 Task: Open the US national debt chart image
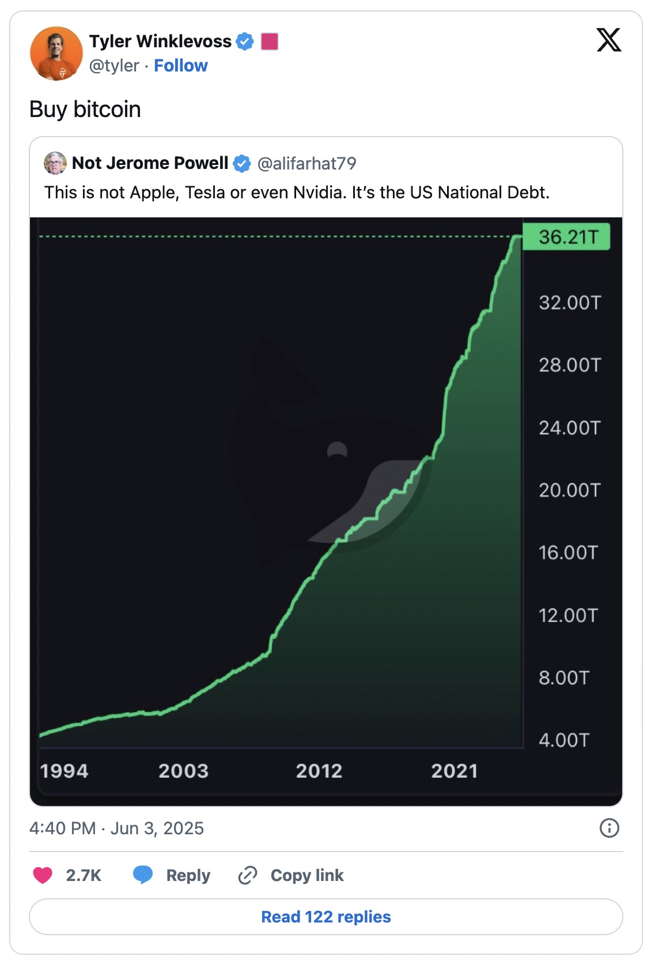click(326, 511)
